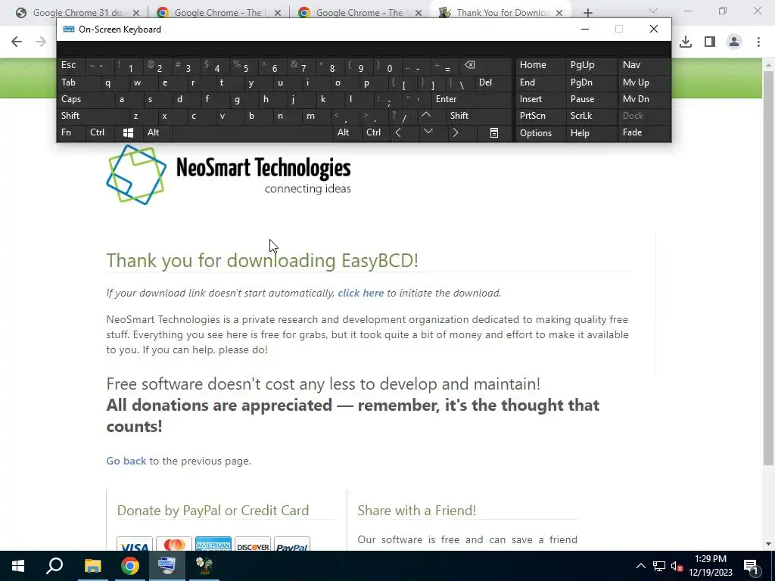Viewport: 775px width, 581px height.
Task: Open Chrome three-dot menu
Action: coord(758,42)
